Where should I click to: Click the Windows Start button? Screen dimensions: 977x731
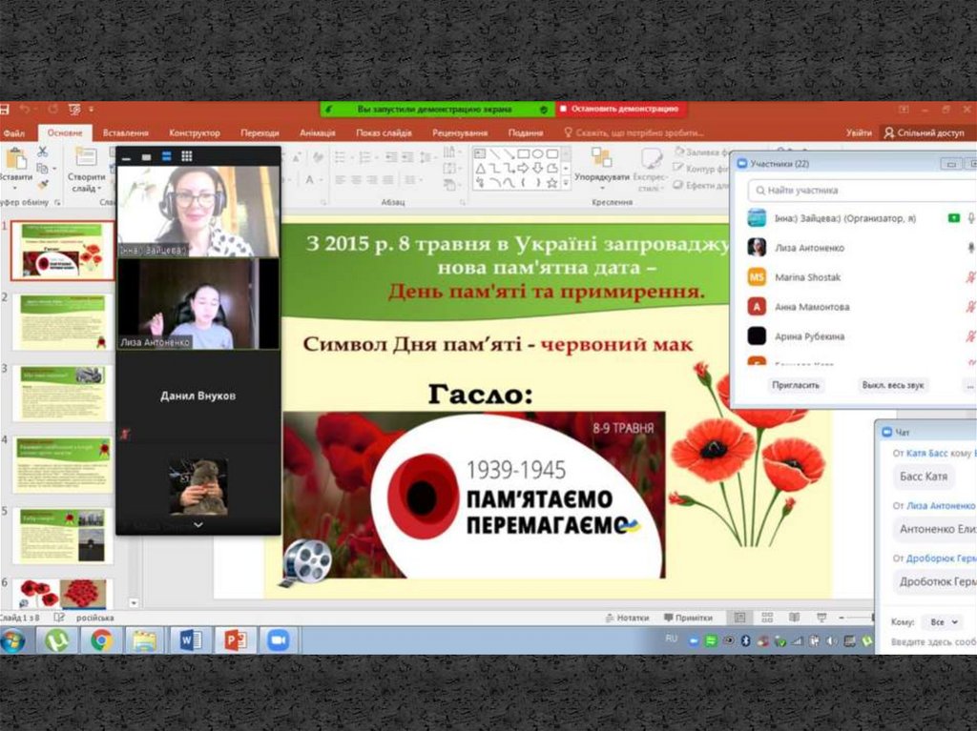click(13, 640)
